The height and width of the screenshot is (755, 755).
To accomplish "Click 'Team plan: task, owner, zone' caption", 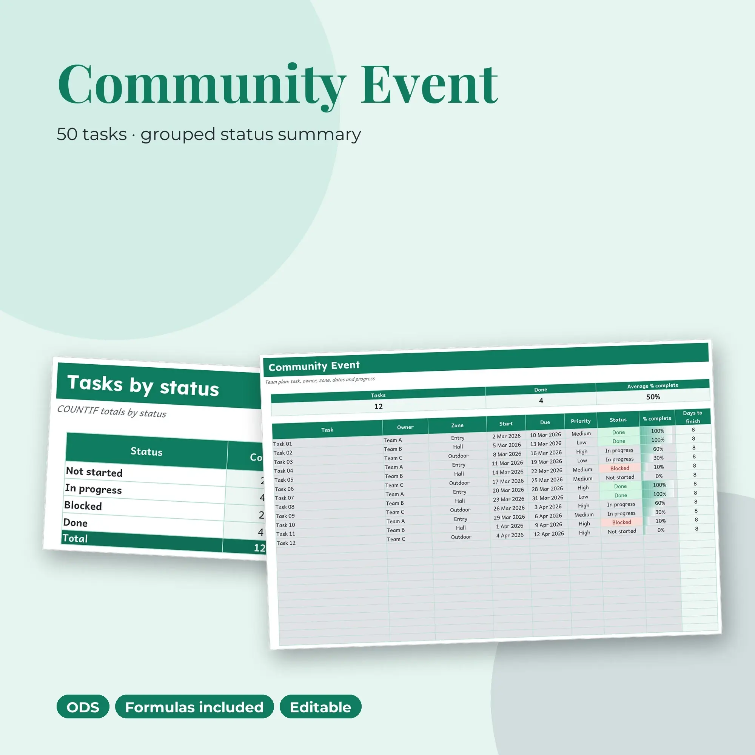I will pyautogui.click(x=320, y=380).
